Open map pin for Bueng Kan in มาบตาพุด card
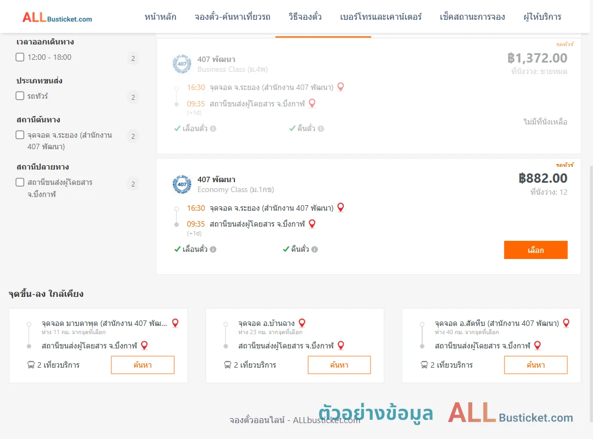This screenshot has width=593, height=439. (x=144, y=345)
